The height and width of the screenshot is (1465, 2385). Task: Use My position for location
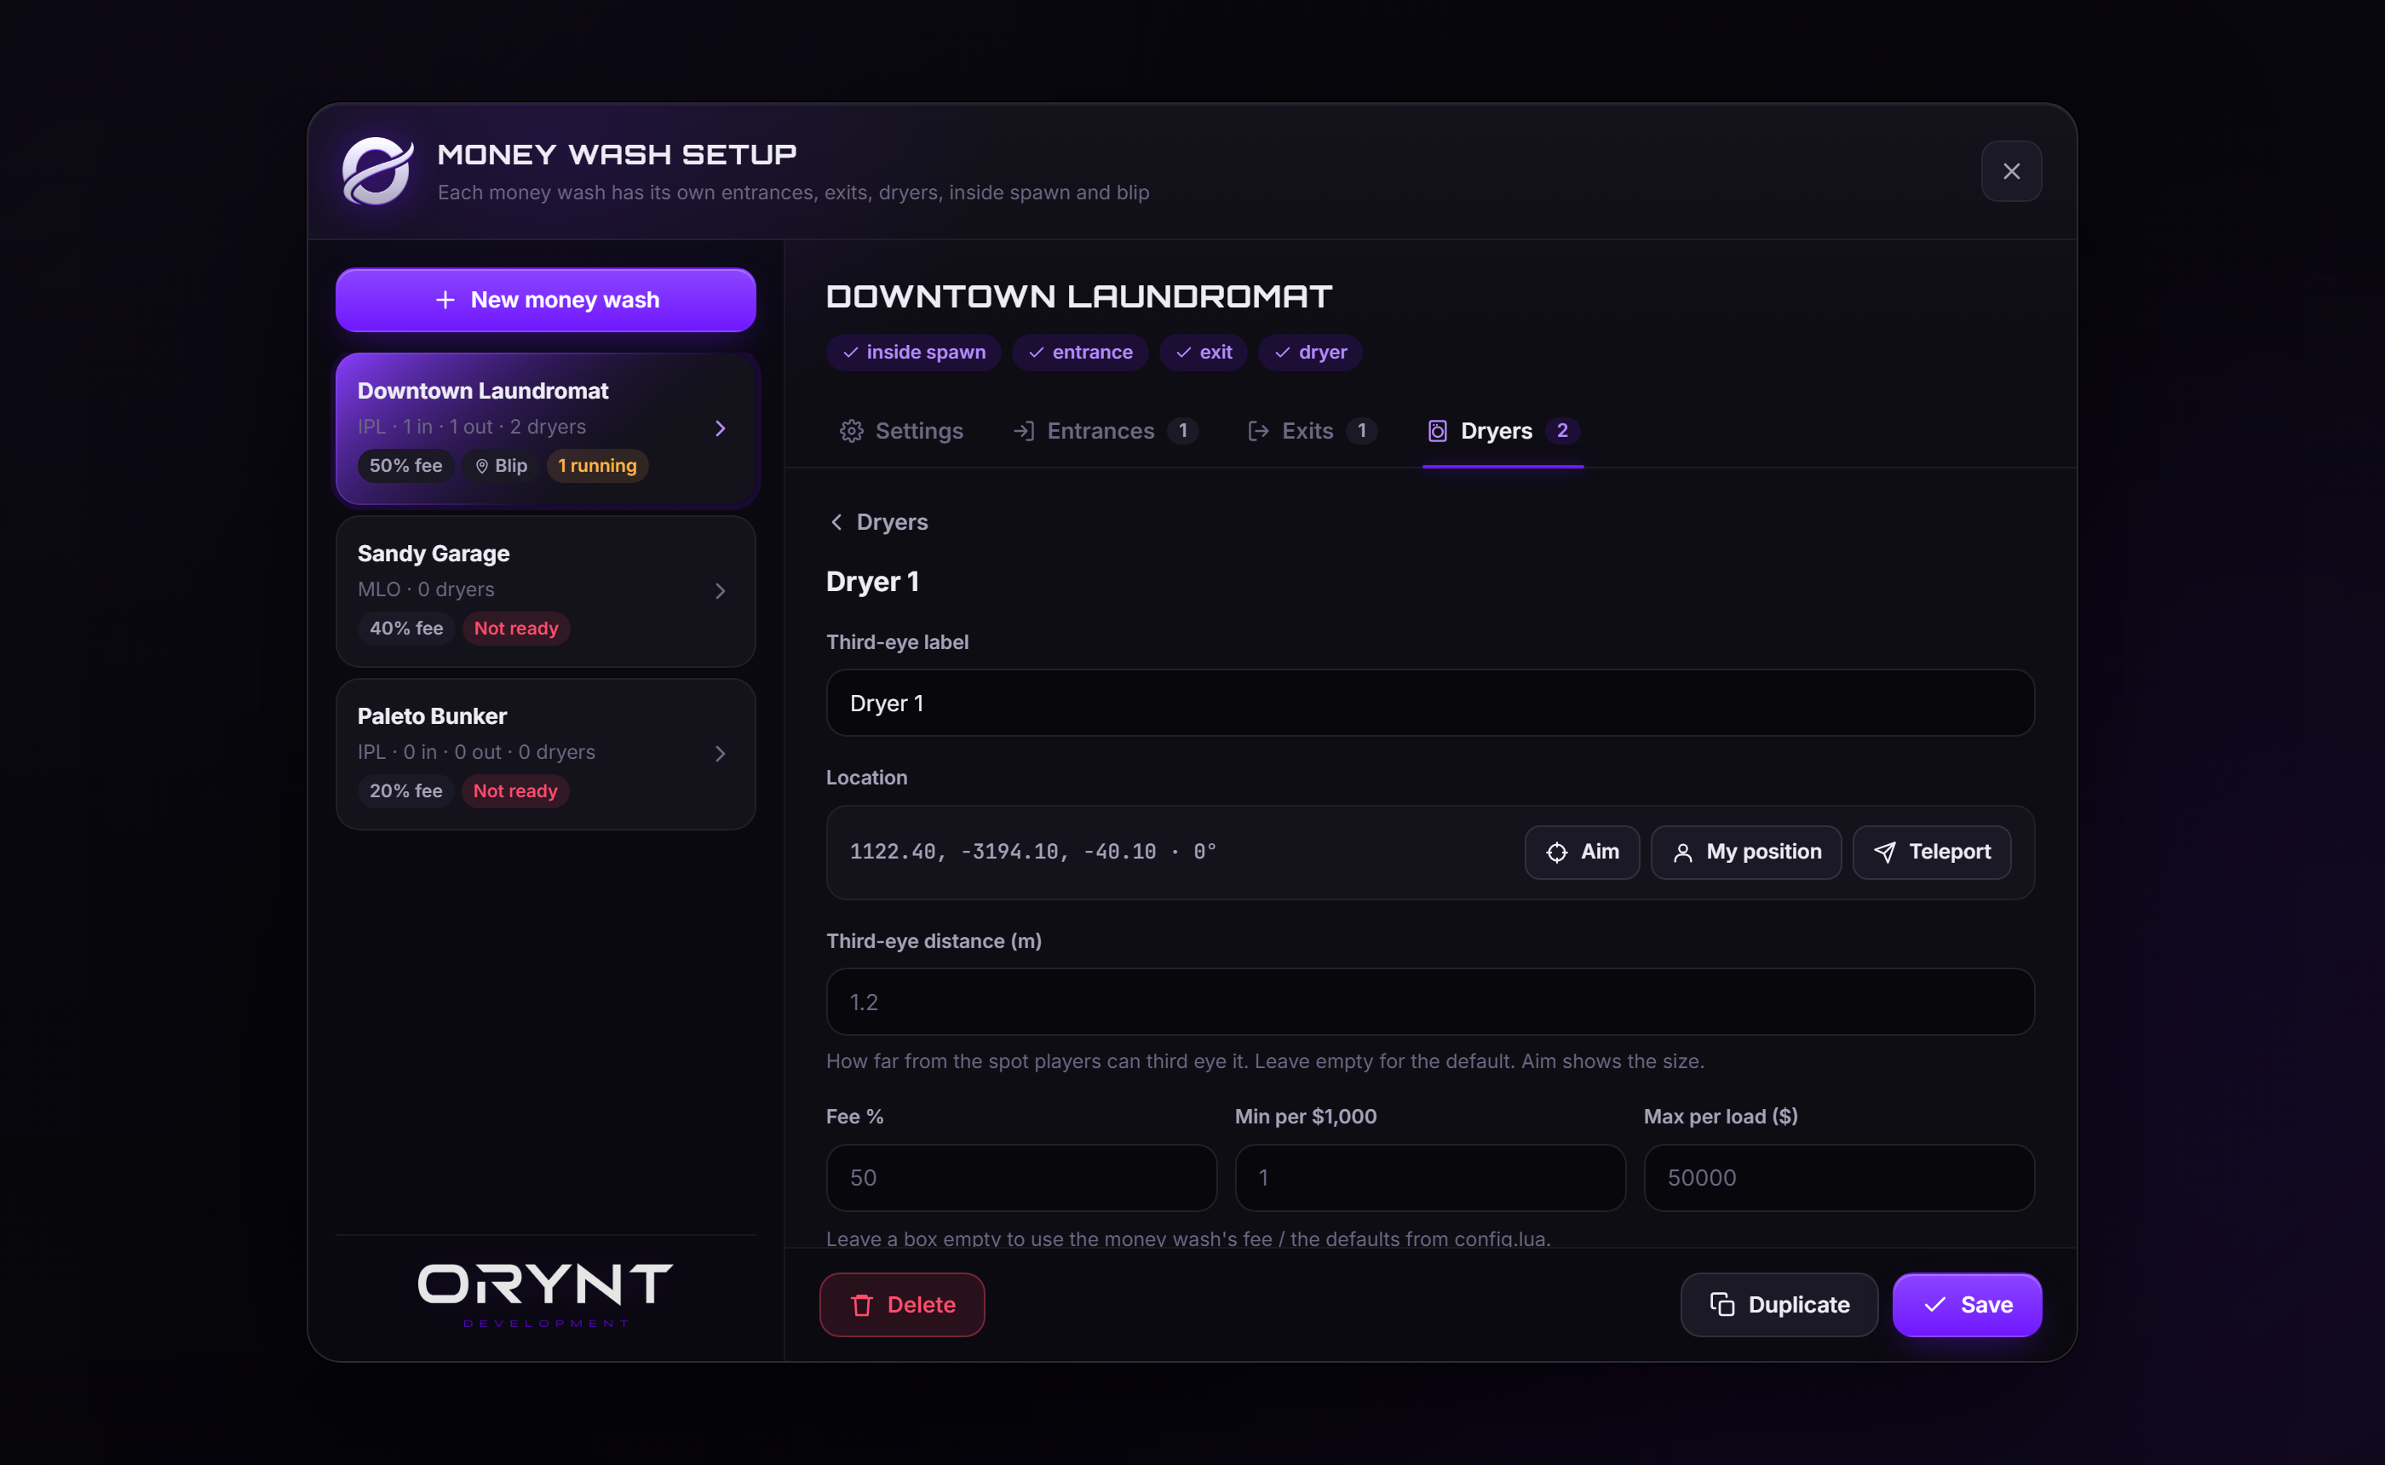tap(1745, 852)
